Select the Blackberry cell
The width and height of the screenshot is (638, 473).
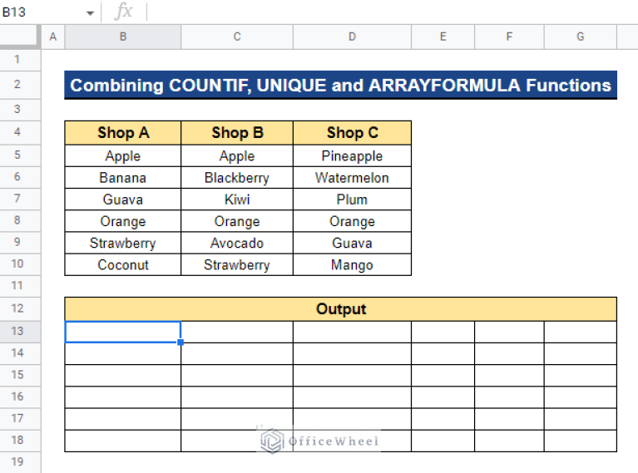tap(237, 178)
